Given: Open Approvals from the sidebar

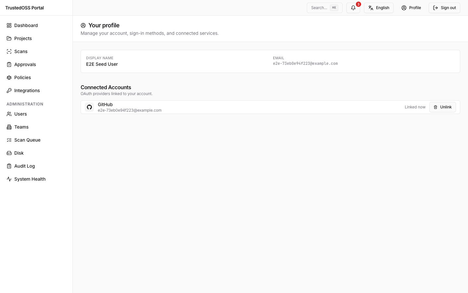Looking at the screenshot, I should click(x=36, y=64).
